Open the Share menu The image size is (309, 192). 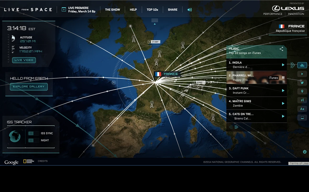coord(173,9)
